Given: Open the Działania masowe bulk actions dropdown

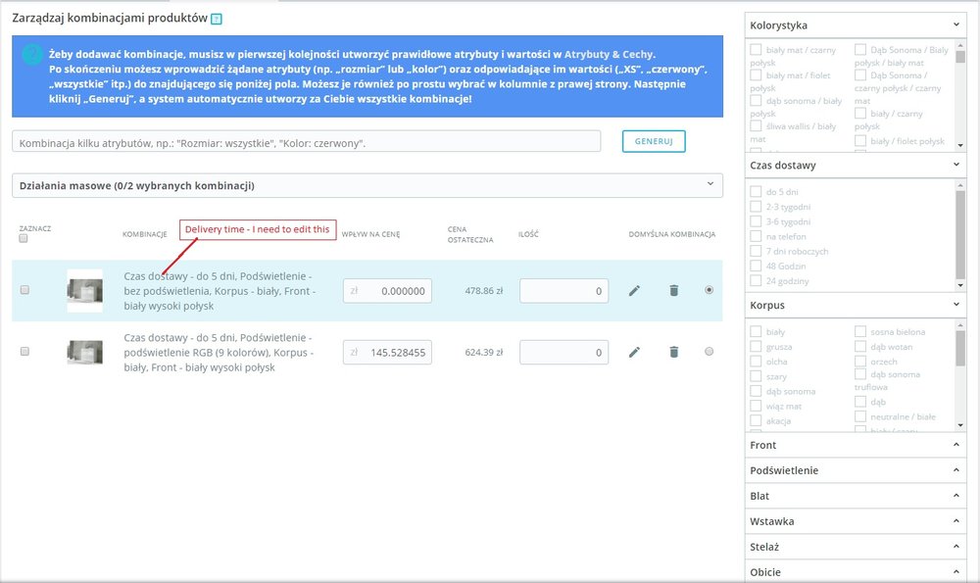Looking at the screenshot, I should [x=367, y=185].
